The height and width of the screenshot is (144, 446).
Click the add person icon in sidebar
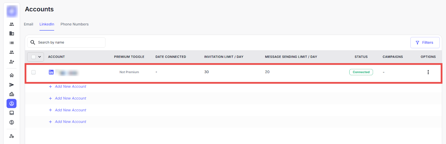pyautogui.click(x=12, y=62)
